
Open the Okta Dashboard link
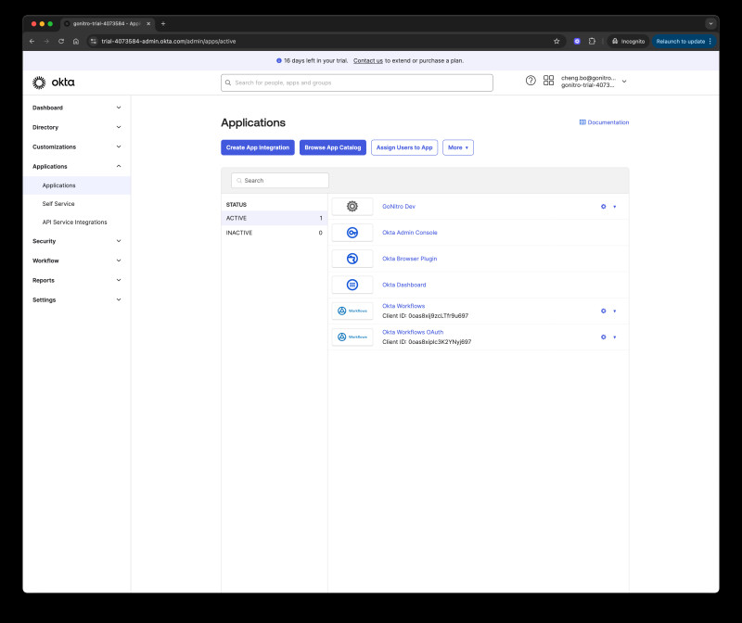pos(403,285)
